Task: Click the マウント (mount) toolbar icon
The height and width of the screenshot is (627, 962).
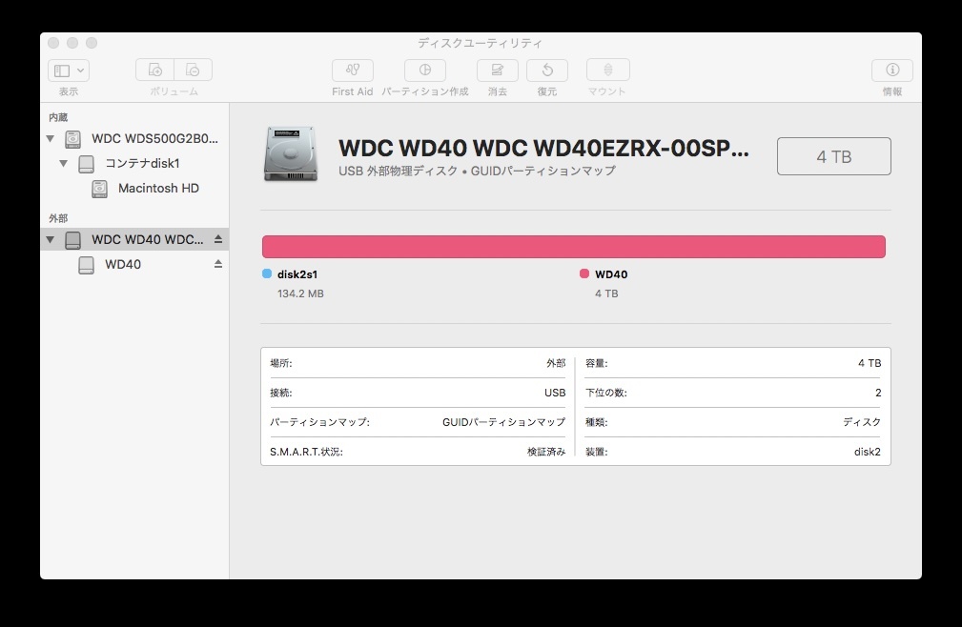Action: click(607, 70)
